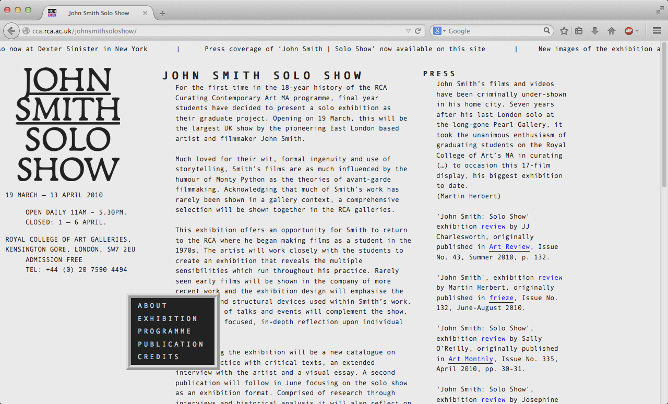Bookmark this page with the star icon
This screenshot has width=668, height=404.
click(x=564, y=31)
